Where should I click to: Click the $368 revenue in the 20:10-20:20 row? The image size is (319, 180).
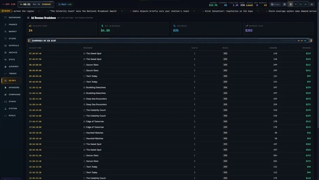coord(308,144)
